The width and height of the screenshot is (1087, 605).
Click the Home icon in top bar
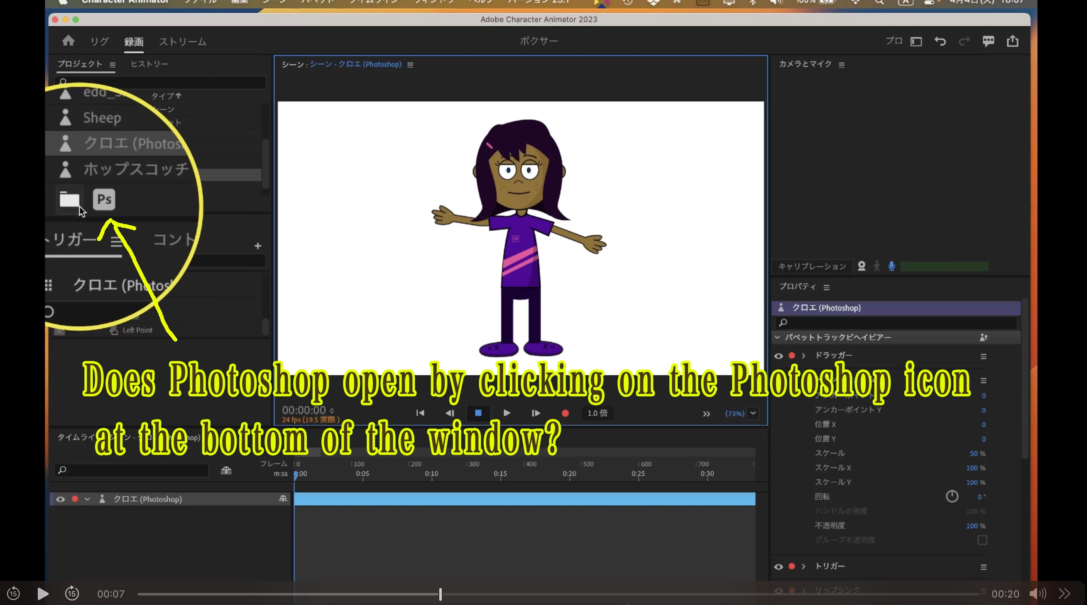(69, 41)
